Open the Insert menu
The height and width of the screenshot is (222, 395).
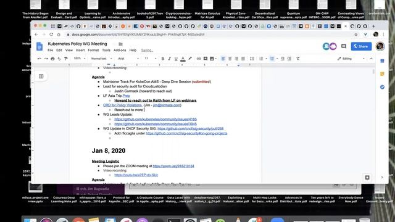(80, 50)
